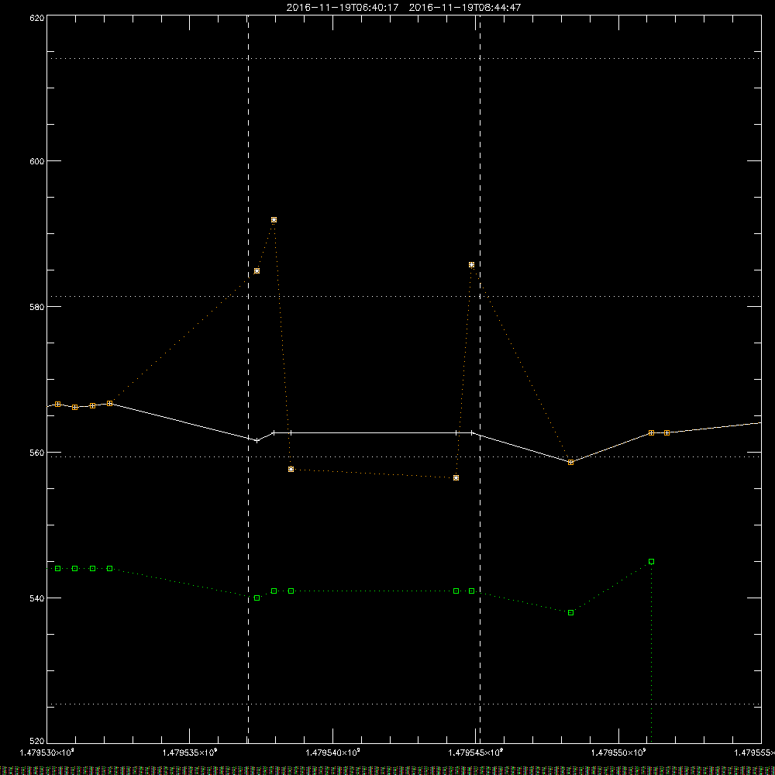Pick the orange spike point near 586 by second dashed line
The height and width of the screenshot is (775, 775).
(x=471, y=265)
